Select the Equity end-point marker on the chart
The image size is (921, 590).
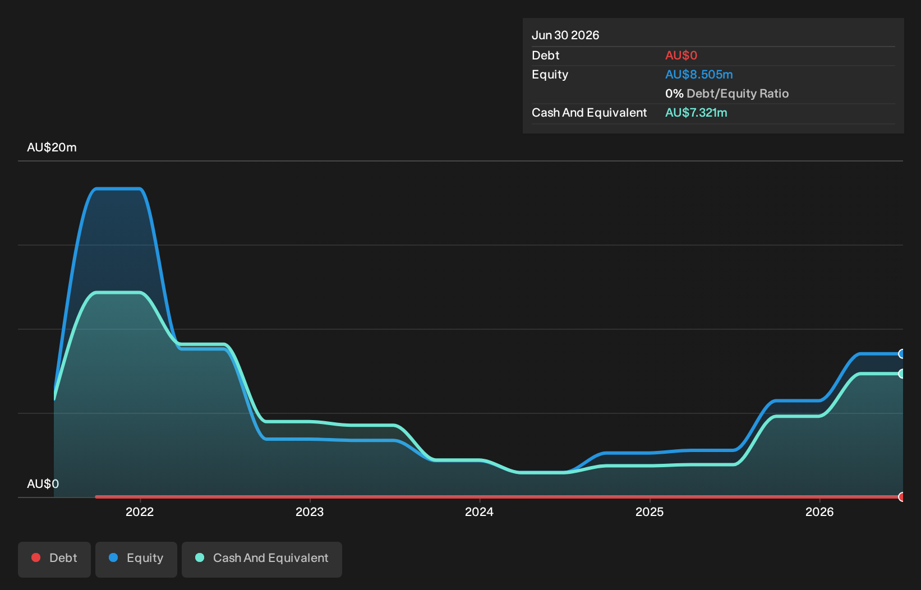click(902, 354)
